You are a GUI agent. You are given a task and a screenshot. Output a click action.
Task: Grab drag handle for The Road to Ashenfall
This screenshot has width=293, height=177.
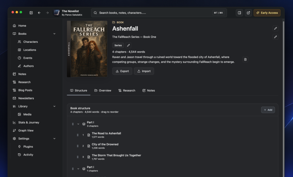point(78,135)
